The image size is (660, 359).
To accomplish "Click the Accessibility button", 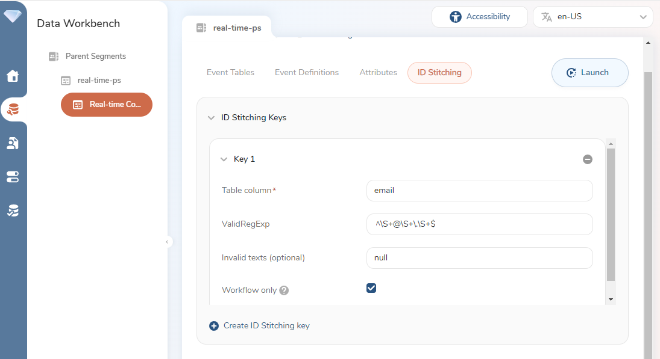I will point(479,17).
